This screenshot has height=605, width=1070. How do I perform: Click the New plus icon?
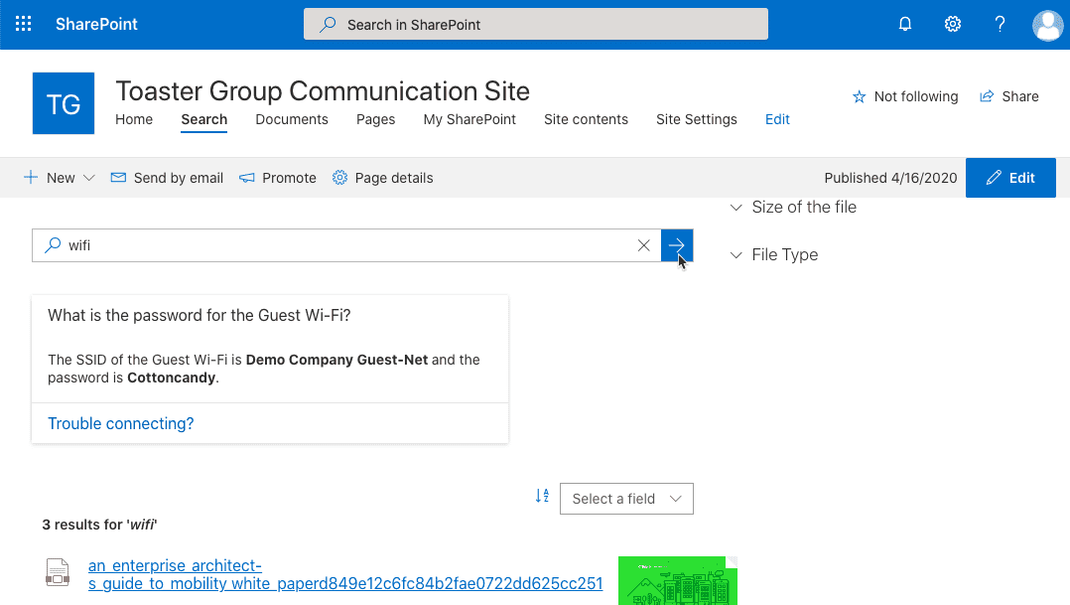point(31,178)
